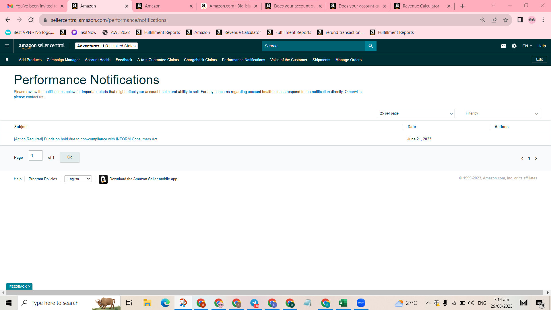Open notification center in system tray
This screenshot has width=551, height=310.
click(540, 303)
